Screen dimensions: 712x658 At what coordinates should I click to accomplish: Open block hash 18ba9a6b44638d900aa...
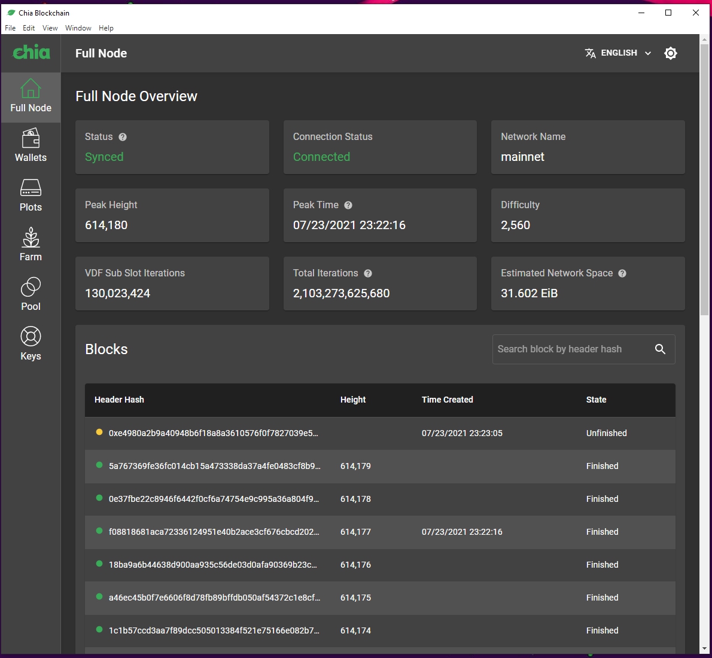pos(213,565)
